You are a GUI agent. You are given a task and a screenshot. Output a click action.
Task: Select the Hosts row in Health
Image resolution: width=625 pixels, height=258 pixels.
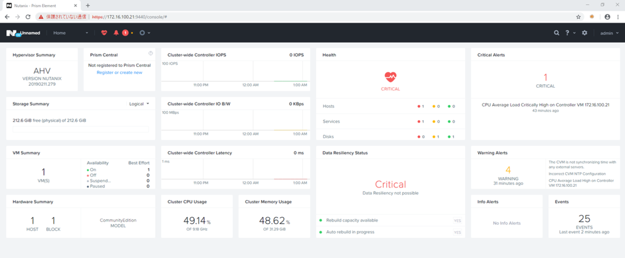390,106
